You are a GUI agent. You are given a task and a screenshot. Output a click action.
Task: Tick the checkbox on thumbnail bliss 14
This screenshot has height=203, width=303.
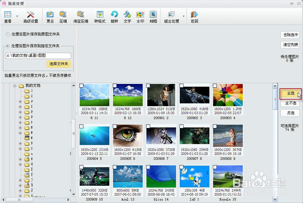point(148,167)
